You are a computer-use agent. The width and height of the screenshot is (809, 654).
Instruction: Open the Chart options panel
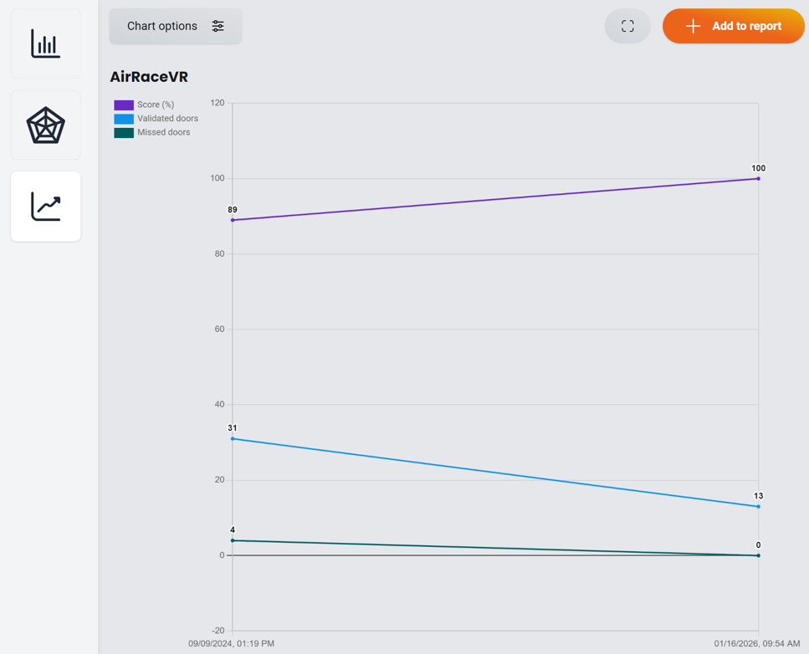(x=162, y=26)
